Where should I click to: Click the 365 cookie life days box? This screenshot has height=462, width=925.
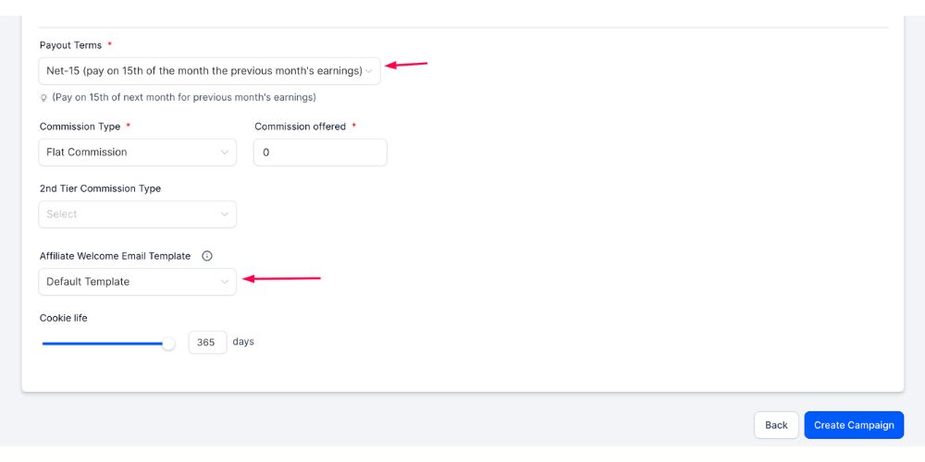(207, 343)
